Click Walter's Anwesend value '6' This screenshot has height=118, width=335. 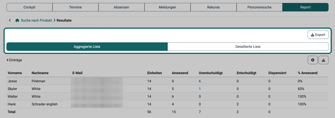click(173, 97)
